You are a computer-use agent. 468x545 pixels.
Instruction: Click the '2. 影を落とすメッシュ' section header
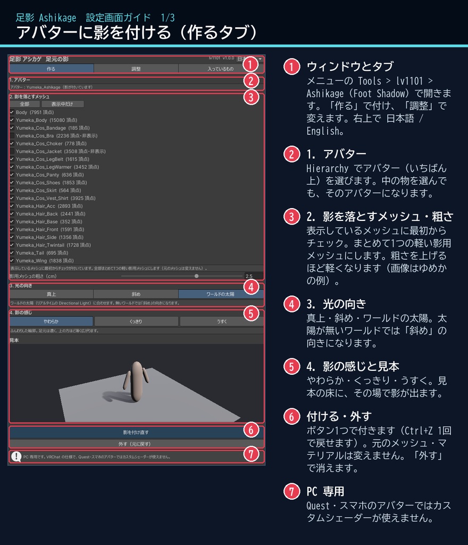29,97
